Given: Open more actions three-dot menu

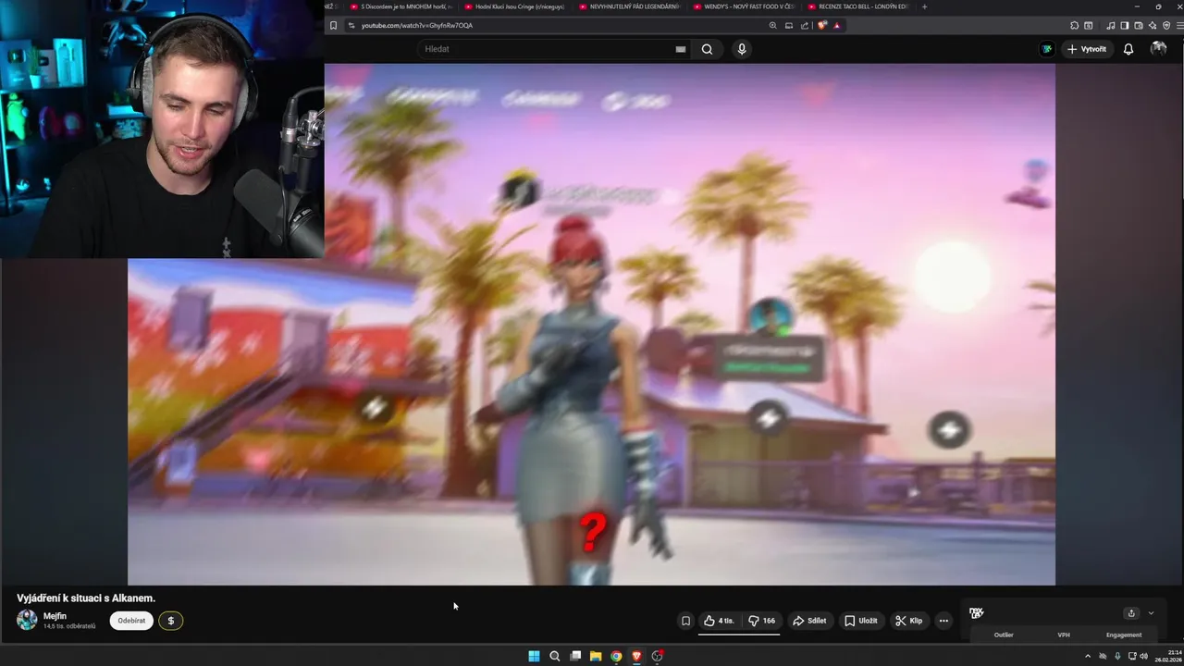Looking at the screenshot, I should pos(943,621).
